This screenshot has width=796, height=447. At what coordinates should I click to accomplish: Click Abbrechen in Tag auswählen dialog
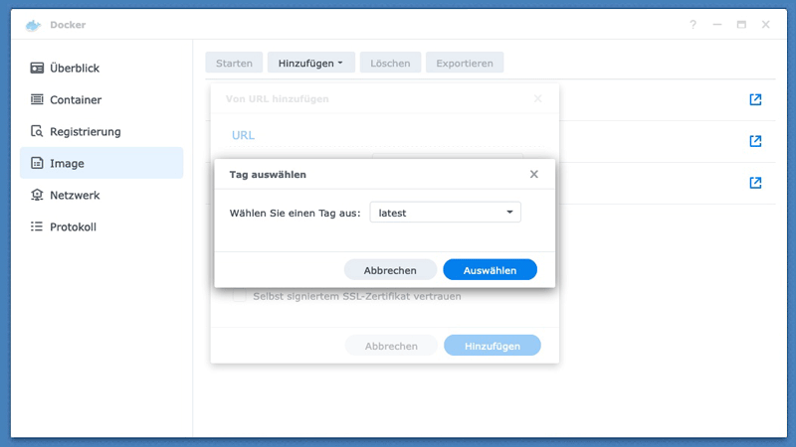pyautogui.click(x=390, y=270)
